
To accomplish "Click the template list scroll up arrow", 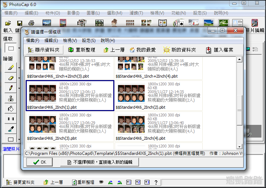I will (239, 59).
